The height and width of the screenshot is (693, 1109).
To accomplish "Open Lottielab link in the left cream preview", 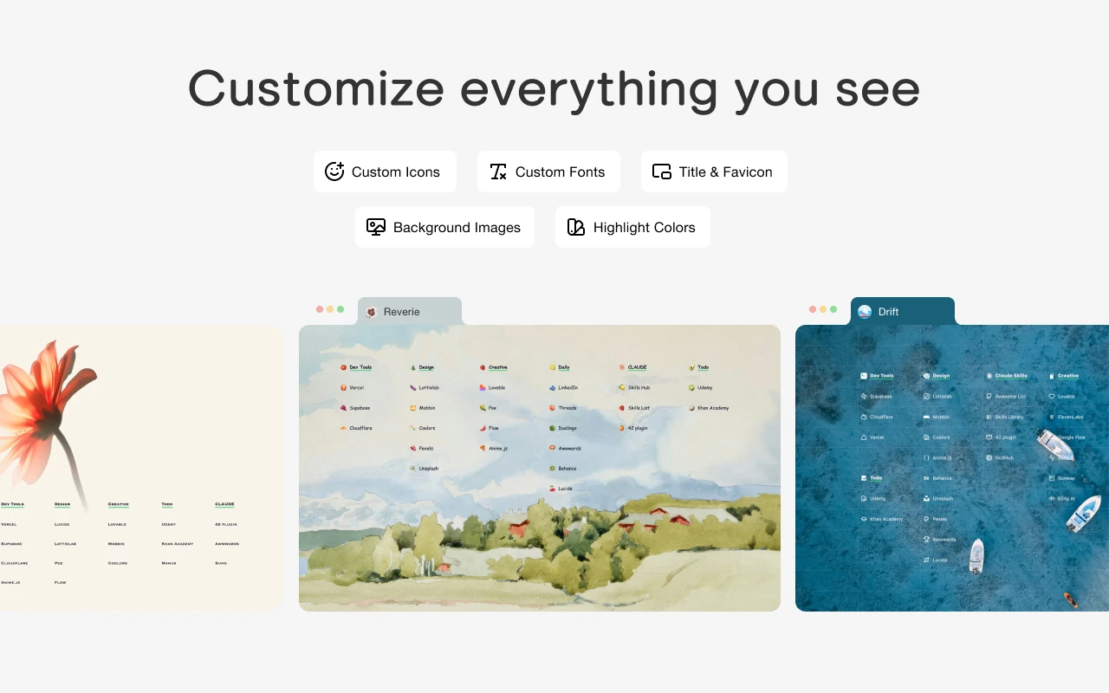I will pos(65,544).
